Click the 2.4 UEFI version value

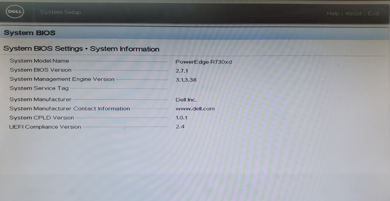[x=180, y=126]
